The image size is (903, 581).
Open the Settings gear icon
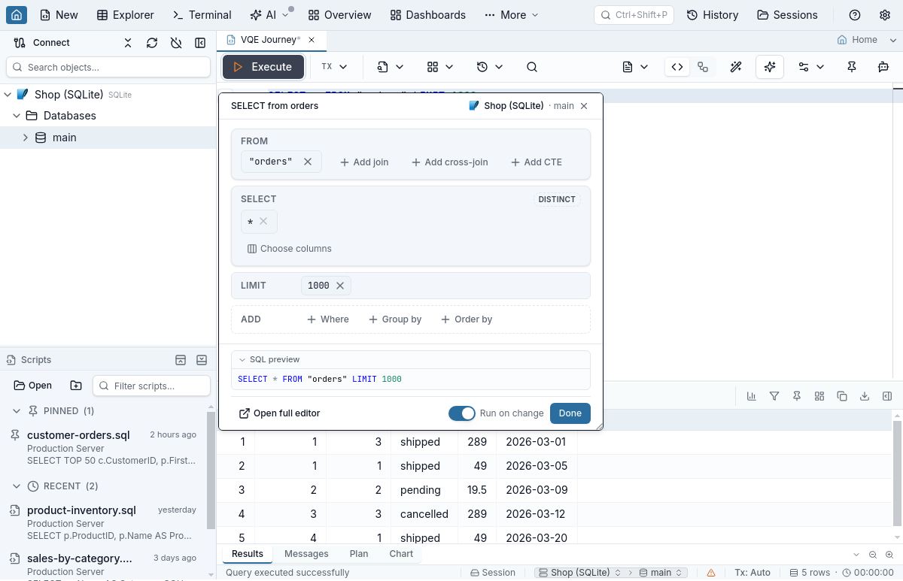pos(885,15)
